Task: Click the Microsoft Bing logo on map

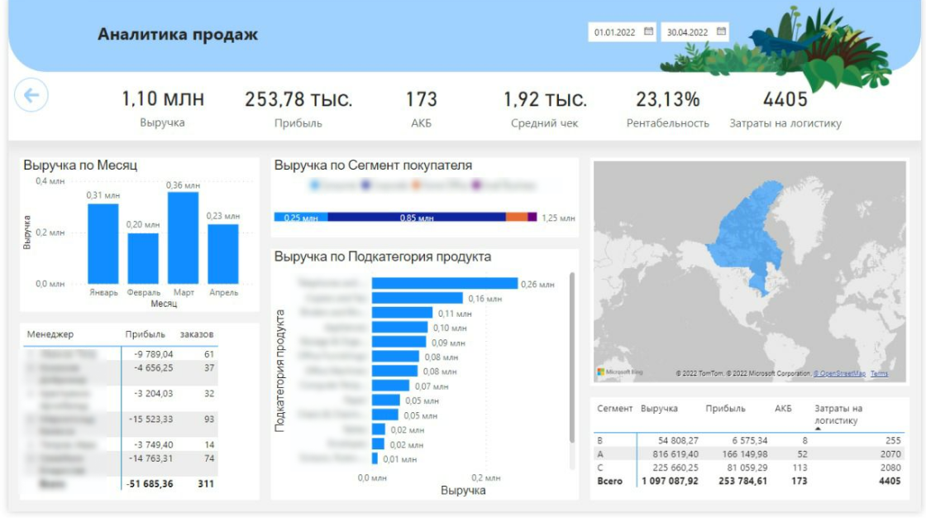Action: coord(619,372)
